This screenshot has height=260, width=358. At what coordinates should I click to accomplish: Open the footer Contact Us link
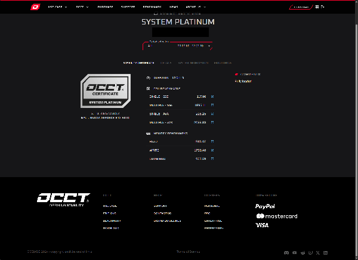[x=162, y=213]
